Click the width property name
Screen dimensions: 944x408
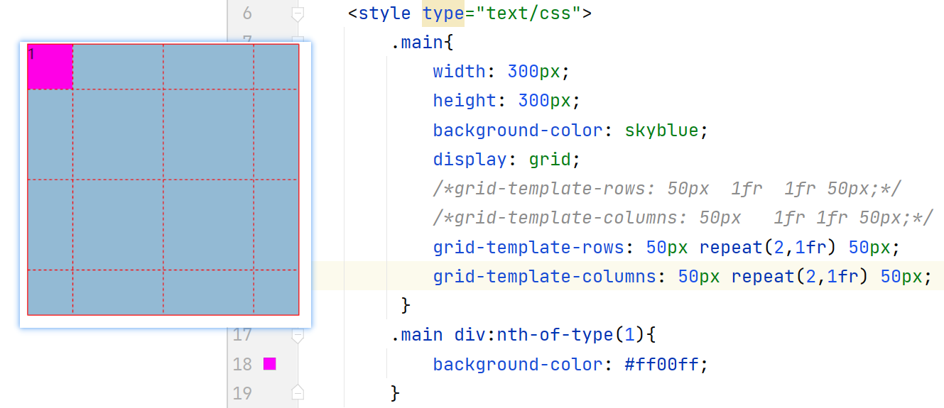[x=459, y=72]
